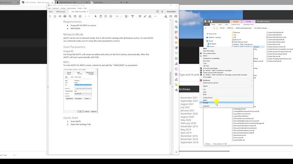Click the yellow comment icon in Acrobat's right pane
293x164 pixels.
tap(176, 43)
